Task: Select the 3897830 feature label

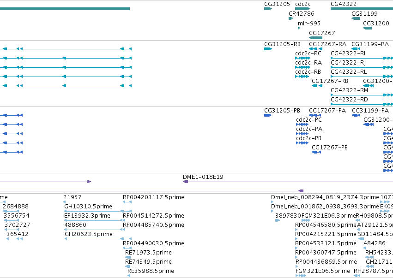Action: [x=288, y=215]
